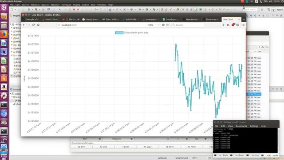Open Firefox library icon
284x160 pixels.
click(x=228, y=25)
